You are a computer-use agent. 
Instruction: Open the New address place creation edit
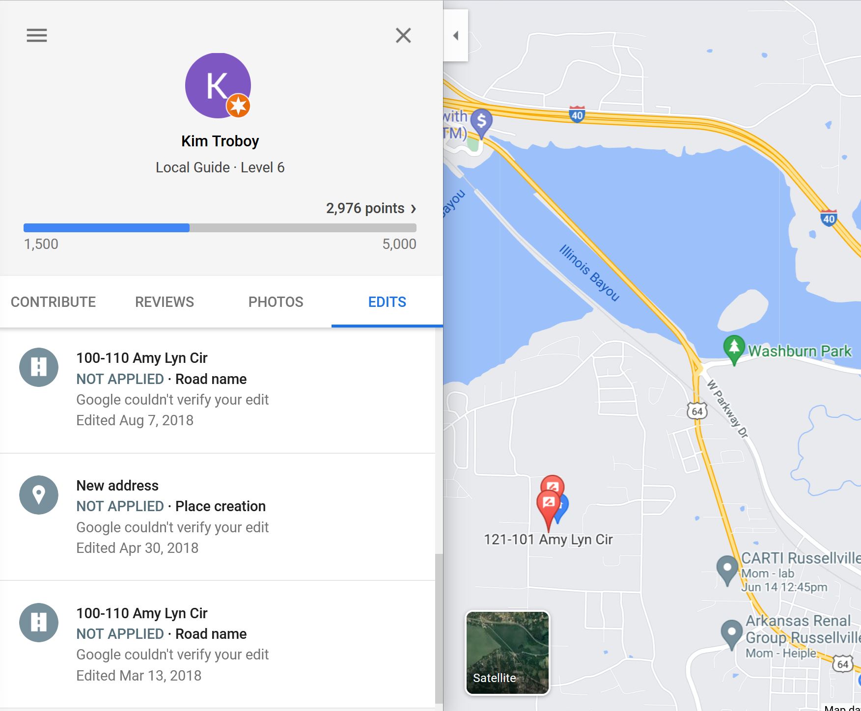pos(218,517)
